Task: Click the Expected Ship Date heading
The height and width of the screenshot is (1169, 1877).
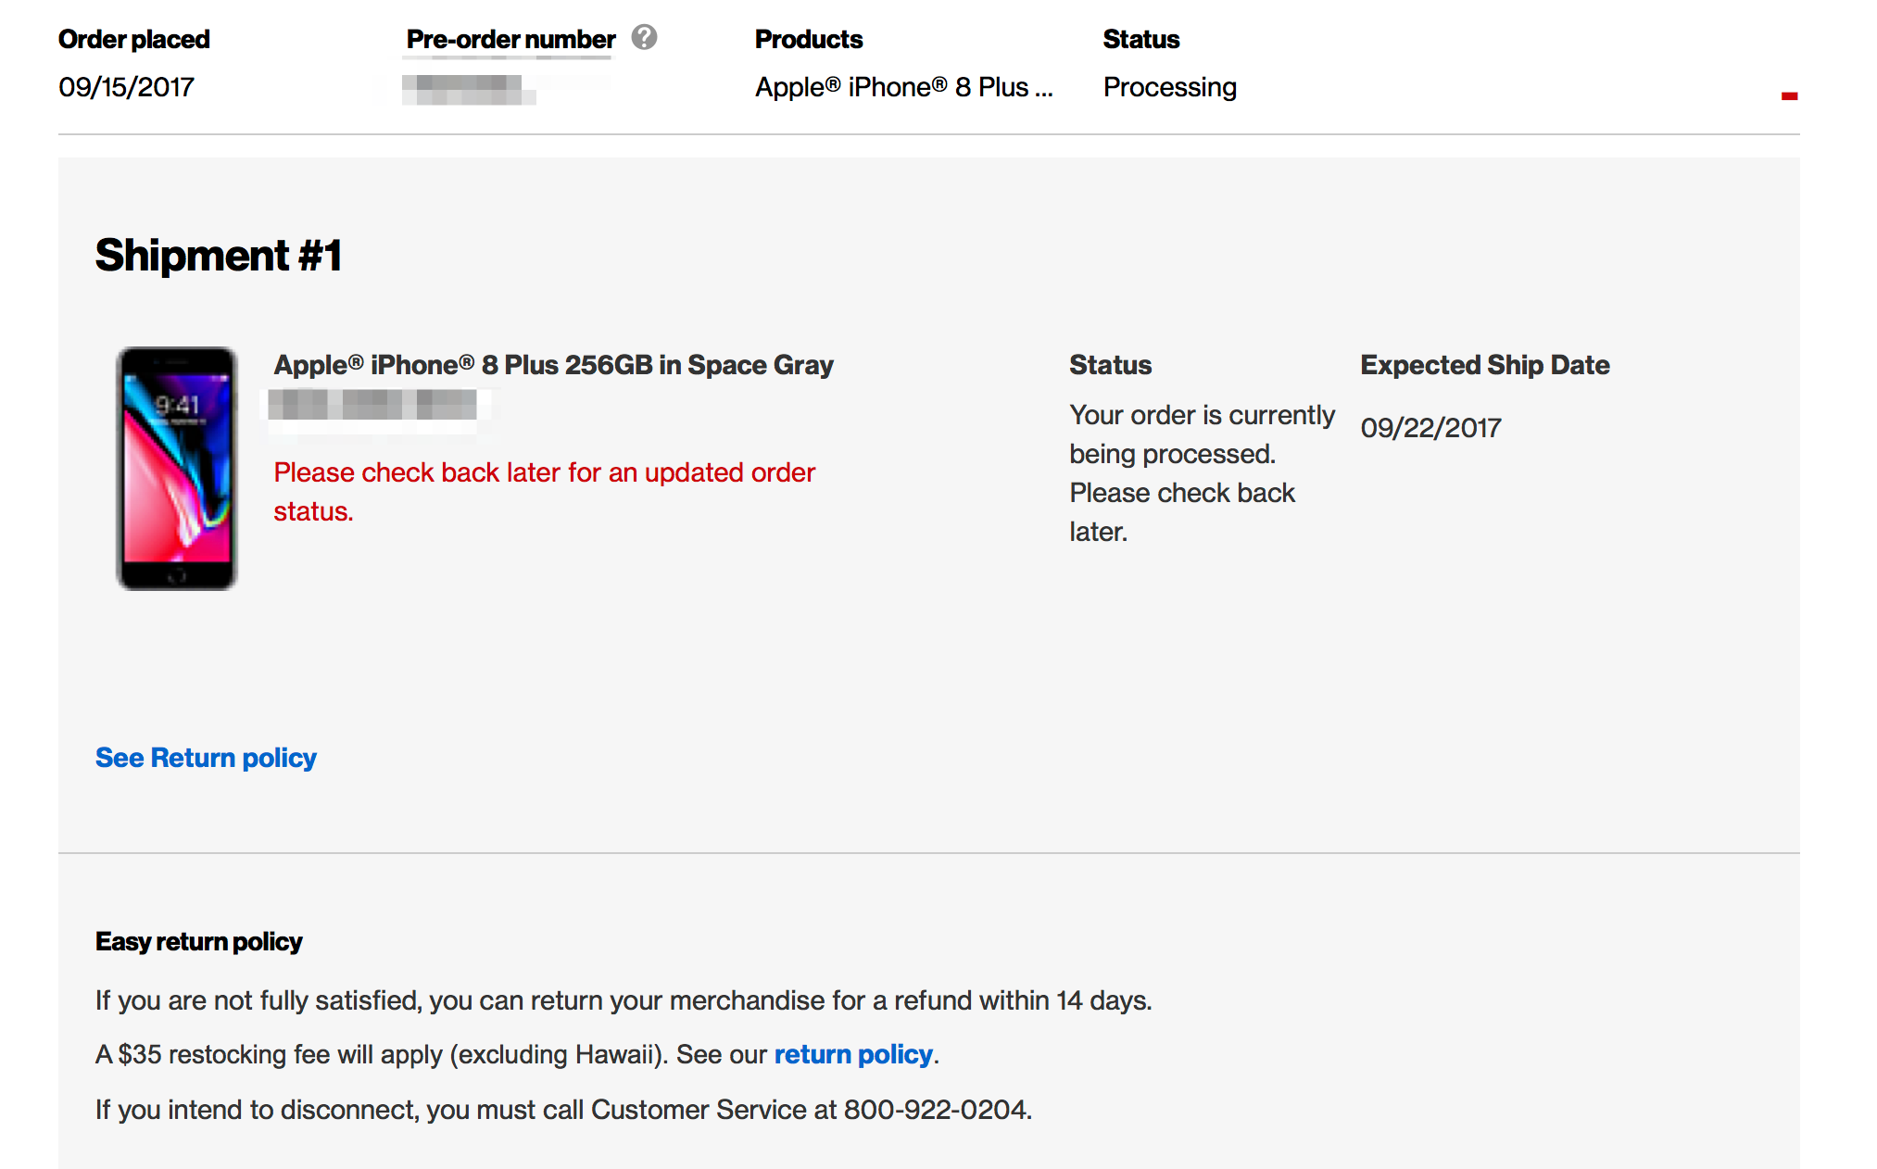Action: pos(1484,365)
